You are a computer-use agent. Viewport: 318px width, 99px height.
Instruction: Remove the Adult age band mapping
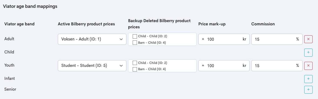308,39
